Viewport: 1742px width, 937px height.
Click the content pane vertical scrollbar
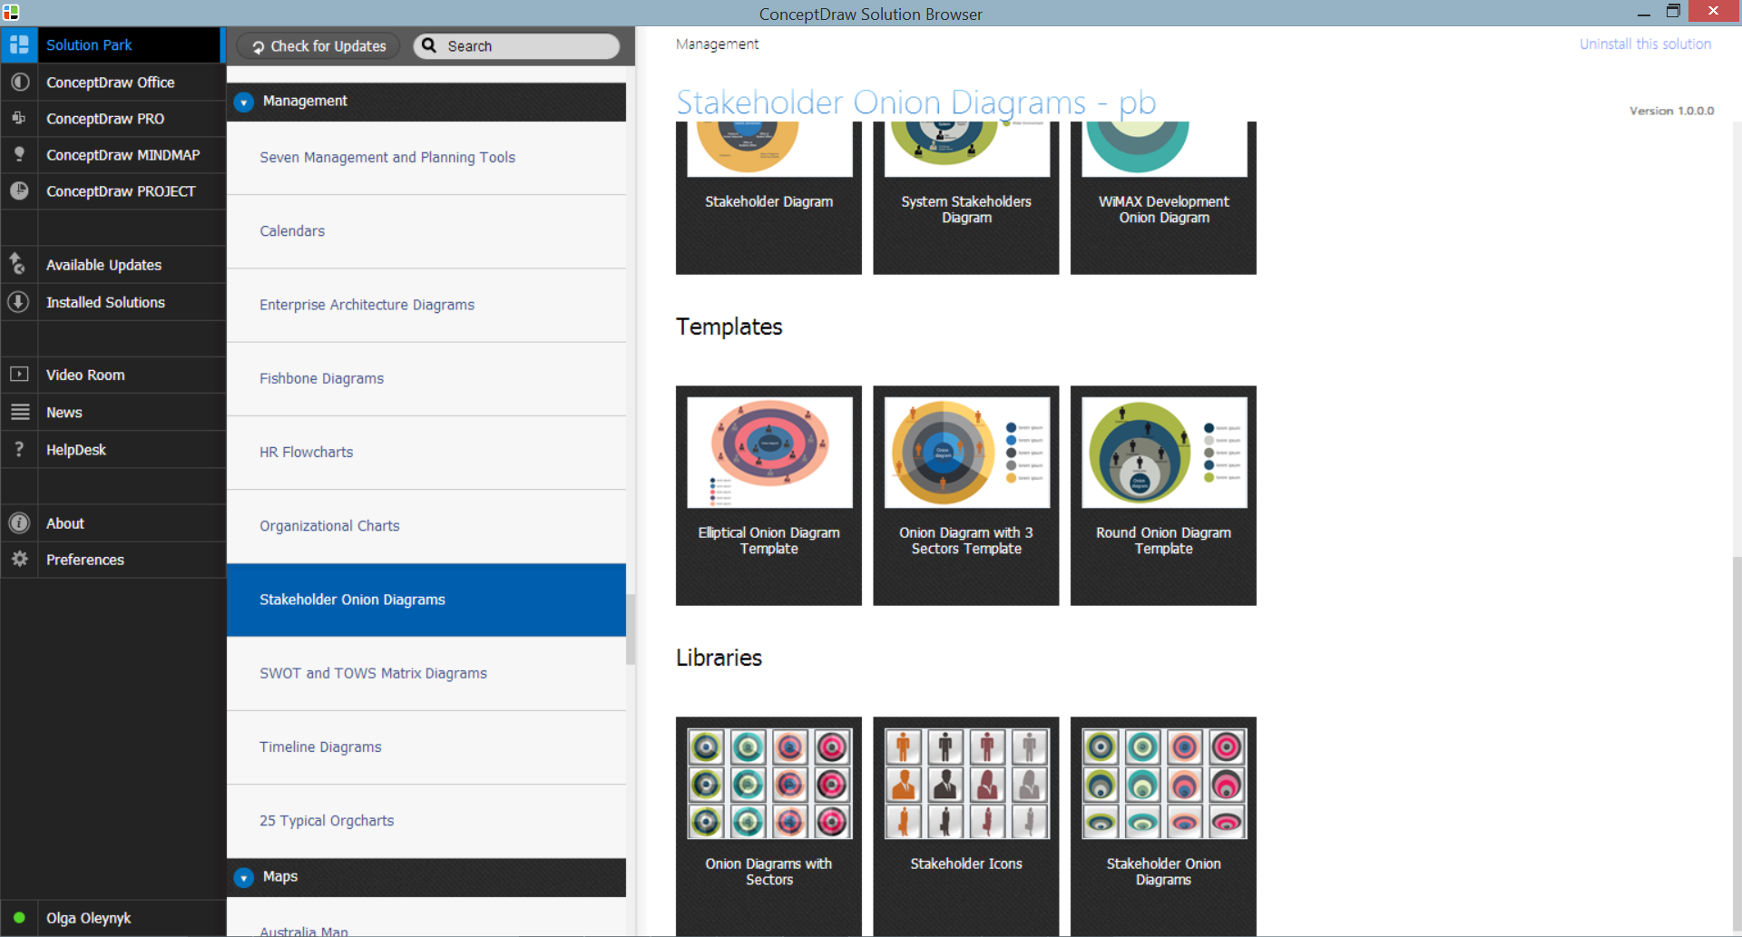pyautogui.click(x=1737, y=744)
